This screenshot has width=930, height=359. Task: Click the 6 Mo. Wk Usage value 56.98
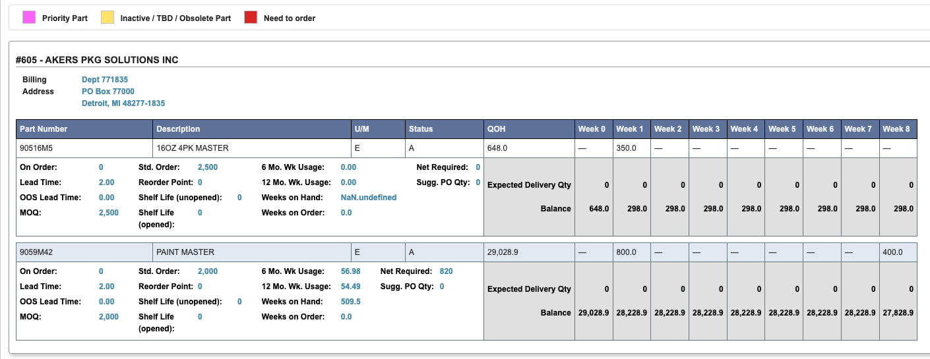pos(351,271)
